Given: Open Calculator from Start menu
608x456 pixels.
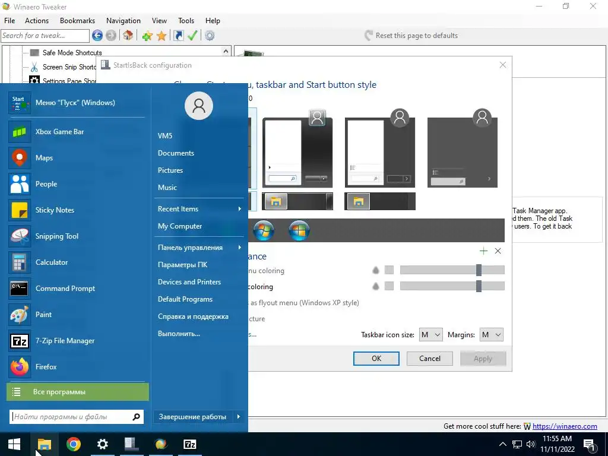Looking at the screenshot, I should pos(77,262).
